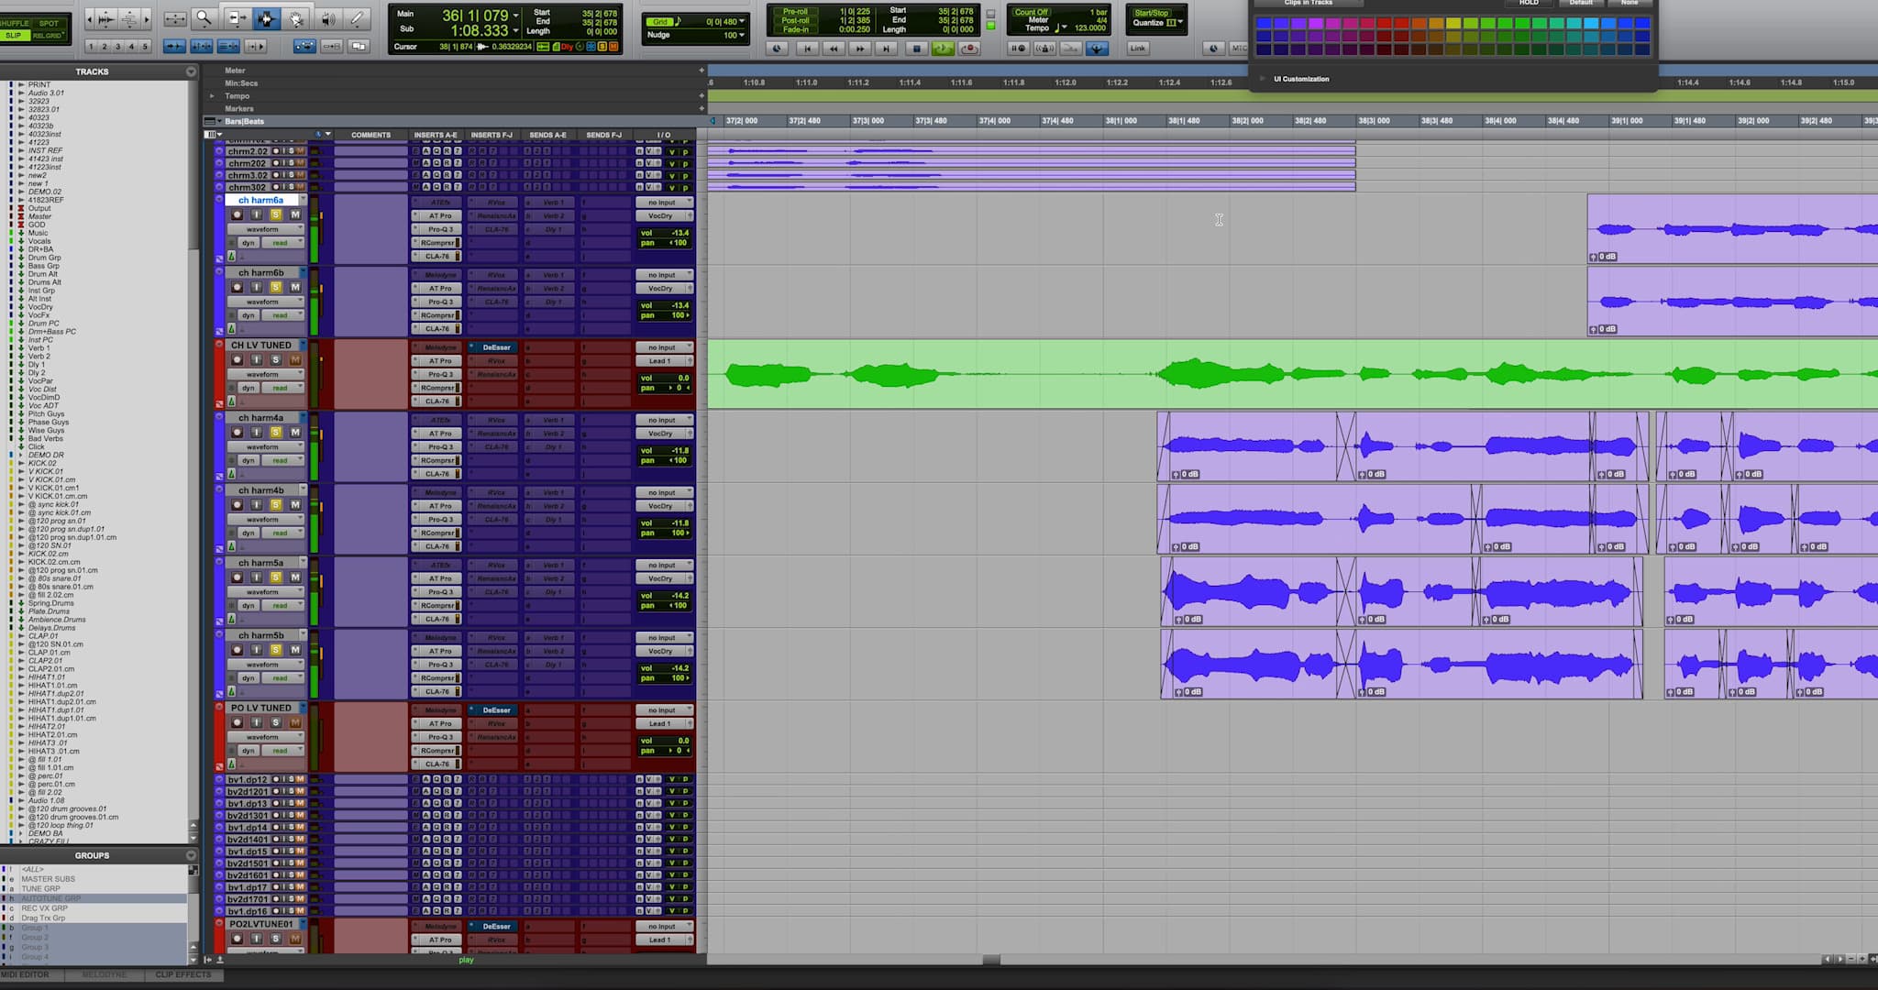Open Main counter format dropdown
The width and height of the screenshot is (1878, 990).
[x=515, y=16]
